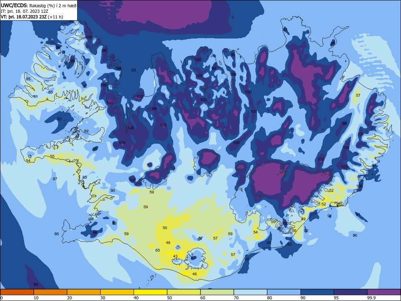Screen dimensions: 401x301
Task: Click the '30' legend scale label
Action: 103,298
